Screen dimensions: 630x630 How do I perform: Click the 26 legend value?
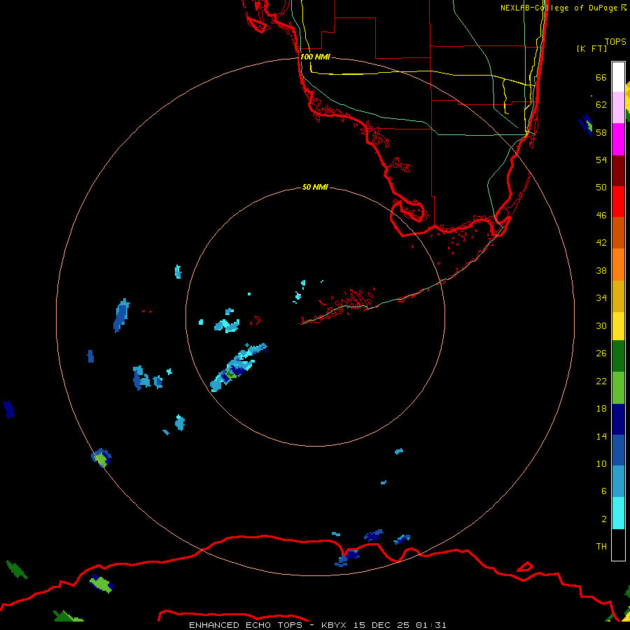tap(601, 353)
